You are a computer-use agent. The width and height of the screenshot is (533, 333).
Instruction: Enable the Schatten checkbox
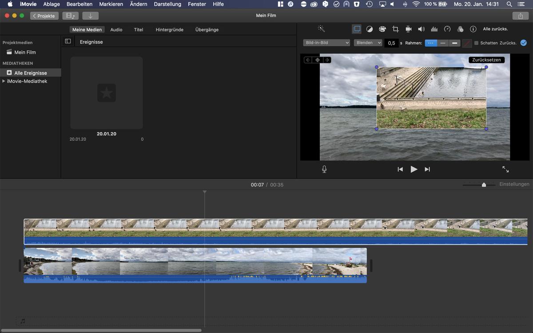click(477, 43)
